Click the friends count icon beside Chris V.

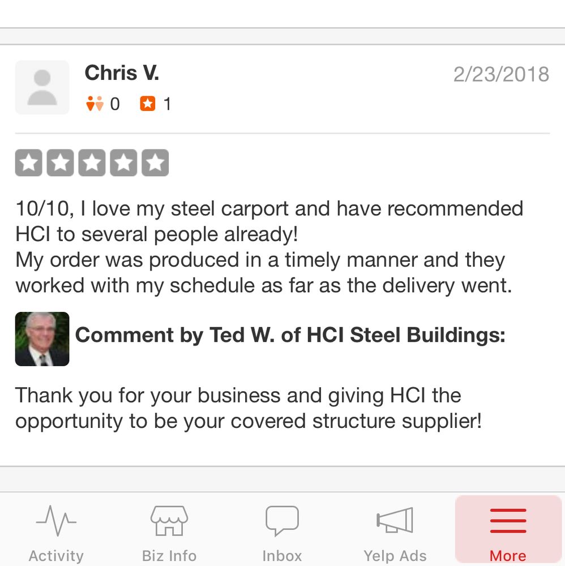94,104
